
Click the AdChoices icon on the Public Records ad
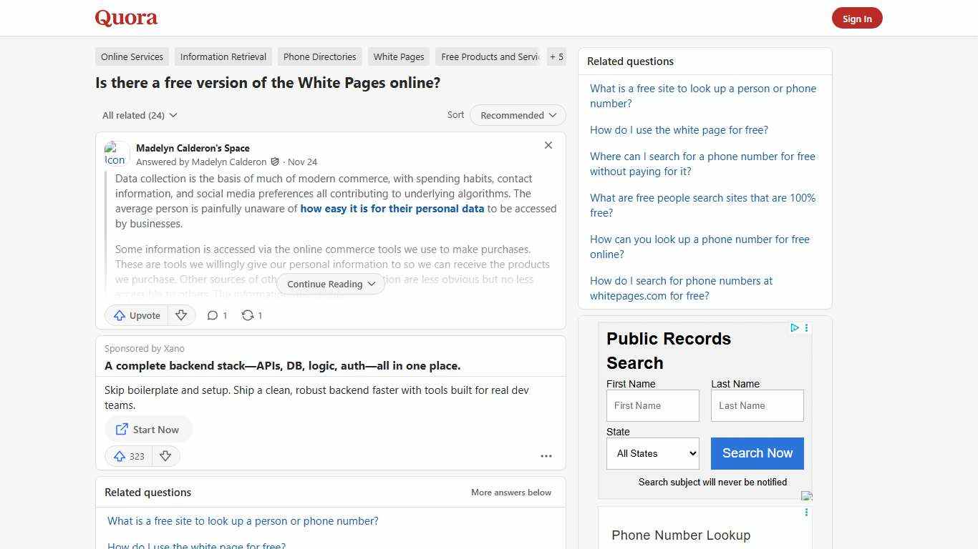point(795,328)
